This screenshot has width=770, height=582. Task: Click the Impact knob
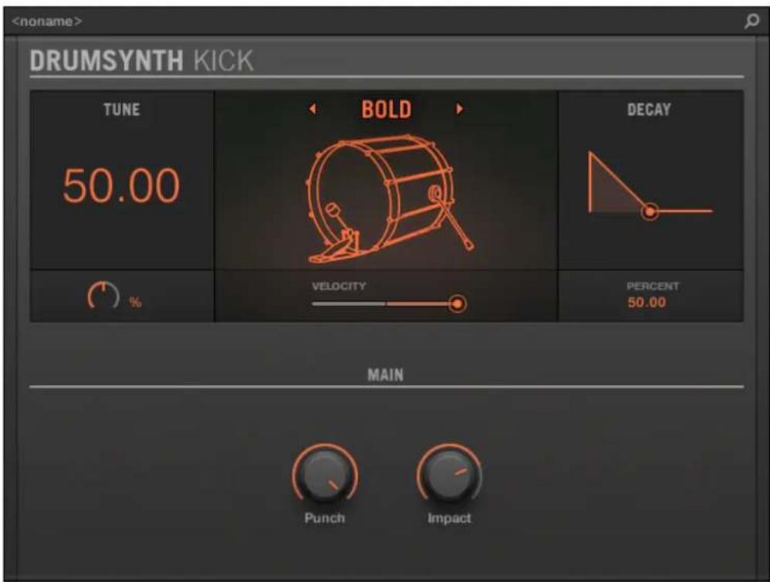tap(449, 476)
